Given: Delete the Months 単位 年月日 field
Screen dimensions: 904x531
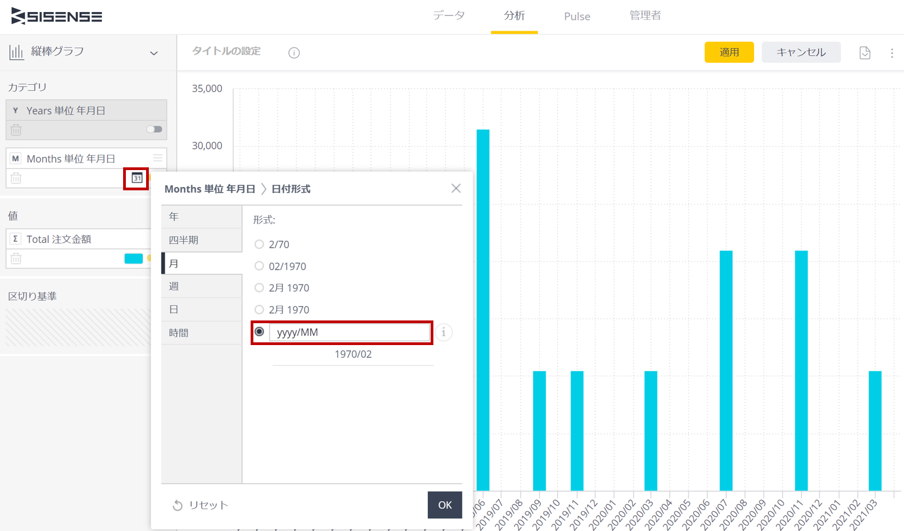Looking at the screenshot, I should 16,178.
